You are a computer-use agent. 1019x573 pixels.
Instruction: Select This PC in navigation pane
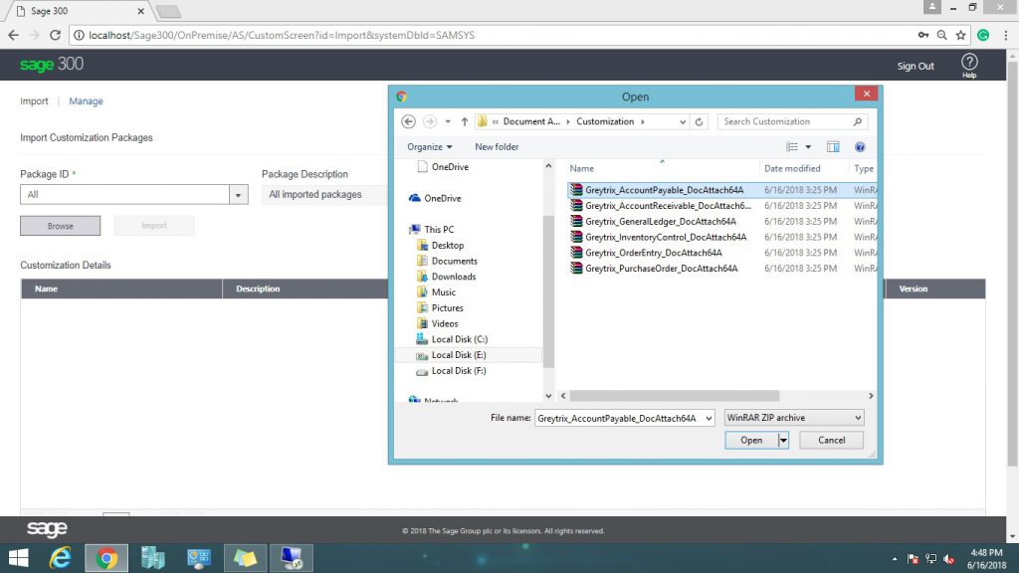pyautogui.click(x=439, y=230)
